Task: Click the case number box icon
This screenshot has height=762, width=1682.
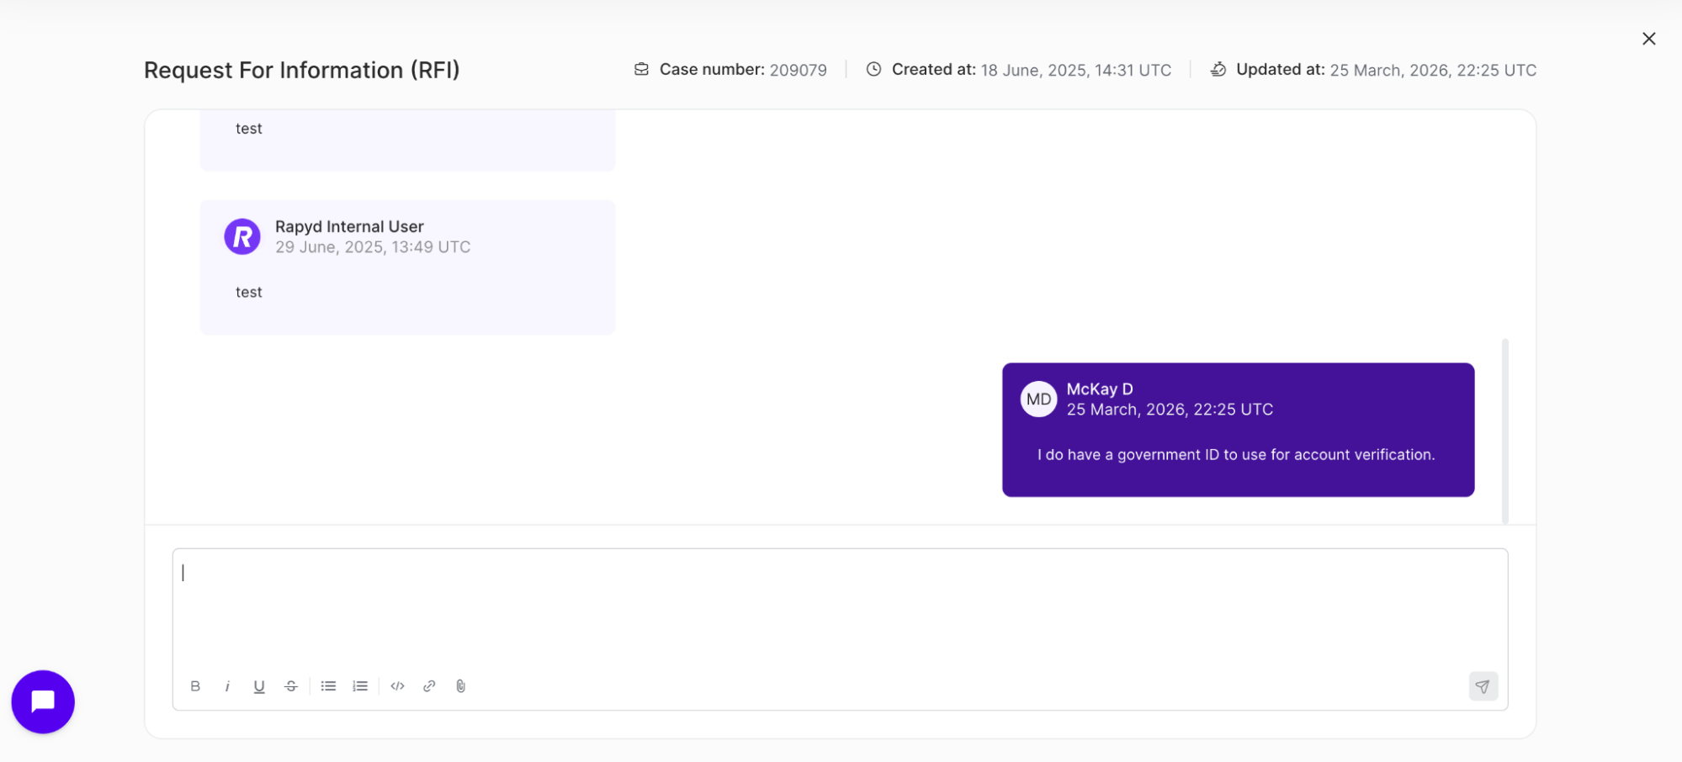Action: [641, 70]
